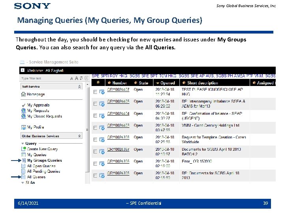
Task: Click the My Profile icon
Action: point(24,127)
